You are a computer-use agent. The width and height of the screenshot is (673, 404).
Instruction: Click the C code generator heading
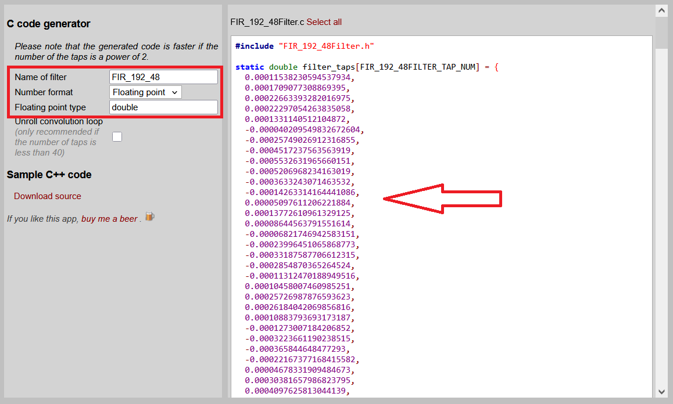click(x=48, y=24)
